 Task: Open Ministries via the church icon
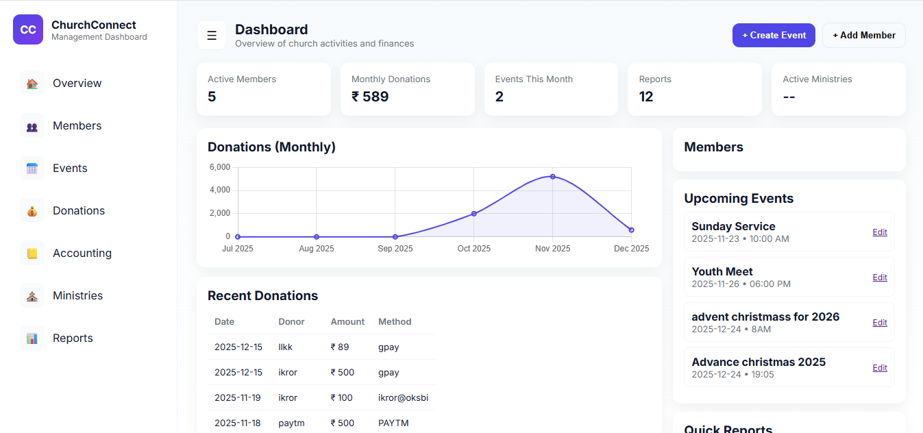32,295
